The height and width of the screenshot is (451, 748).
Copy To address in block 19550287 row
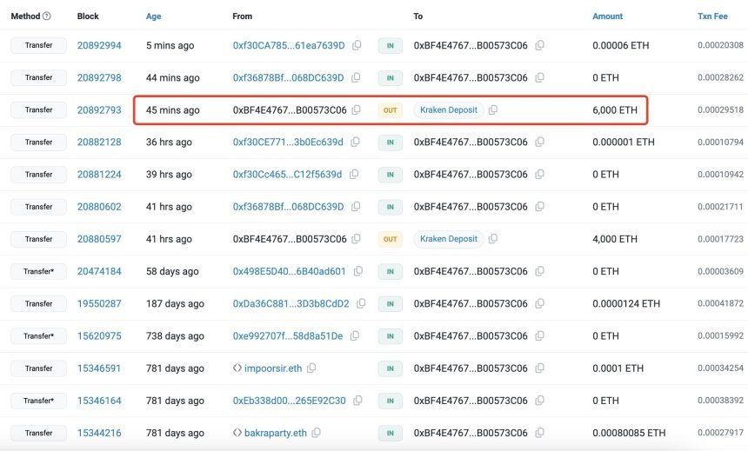539,303
